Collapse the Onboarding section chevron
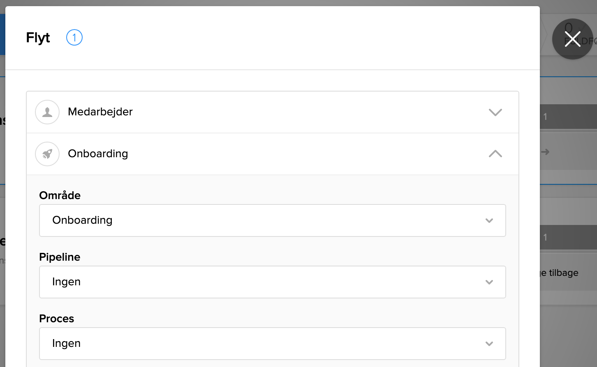This screenshot has height=367, width=597. point(495,154)
